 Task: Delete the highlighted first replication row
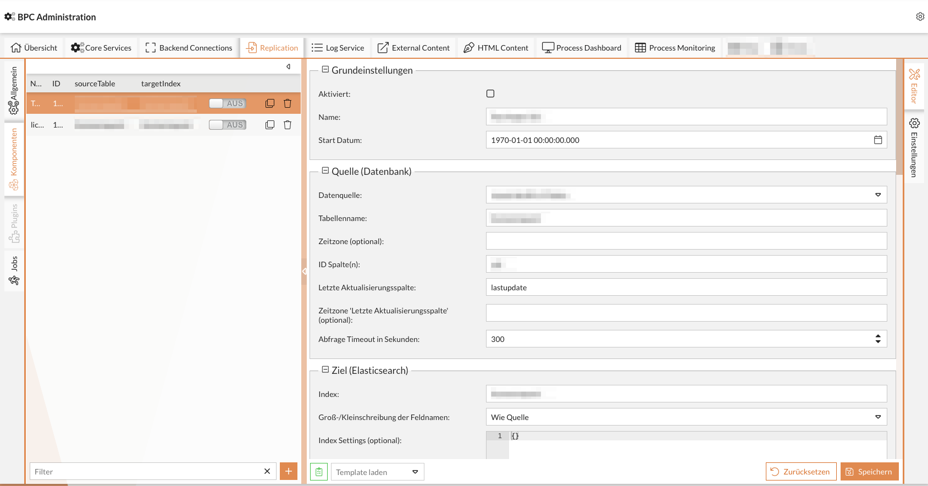288,103
